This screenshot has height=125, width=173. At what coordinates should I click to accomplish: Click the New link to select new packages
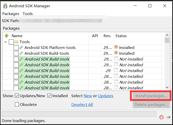88,96
